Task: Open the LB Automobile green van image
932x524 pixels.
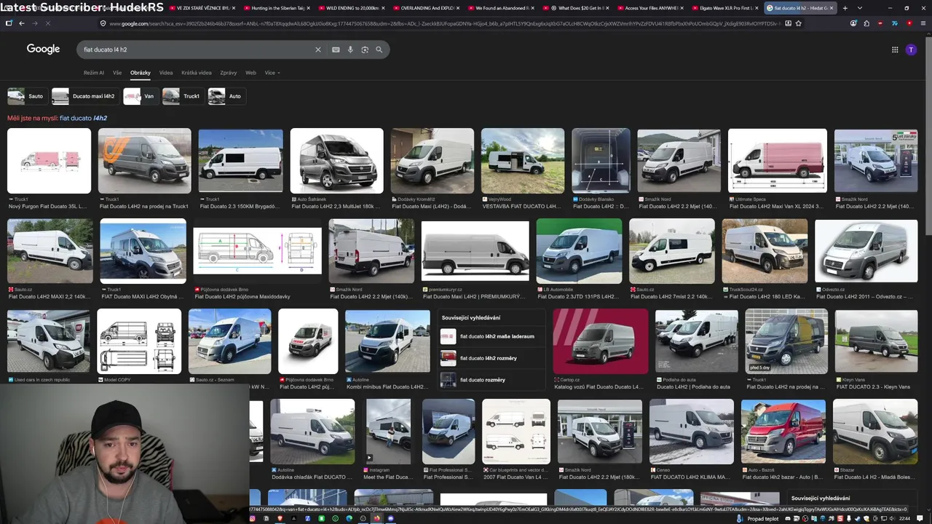Action: click(x=579, y=251)
